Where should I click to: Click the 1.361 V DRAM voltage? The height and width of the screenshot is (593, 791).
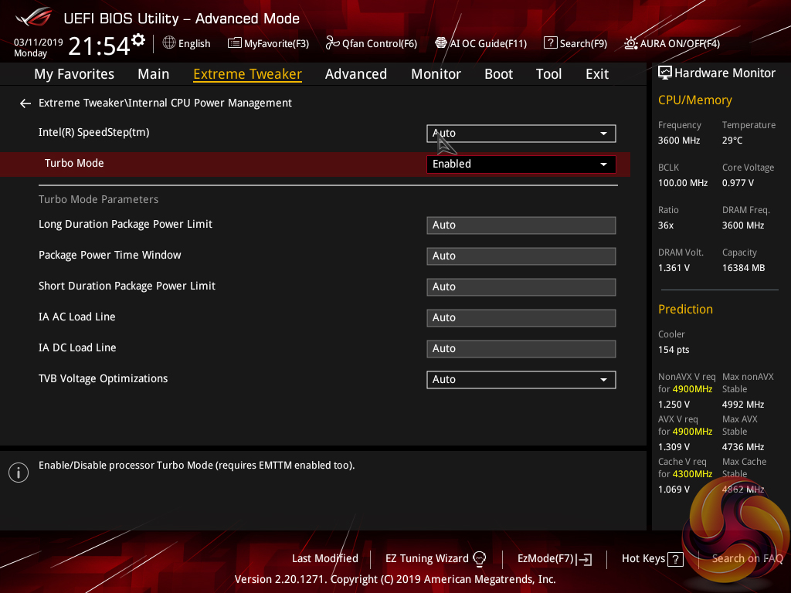pos(674,268)
